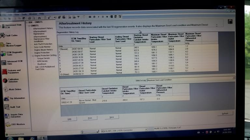Screen dimensions: 250x140
Task: Open Inquire Data Extraction
Action: coord(14,116)
